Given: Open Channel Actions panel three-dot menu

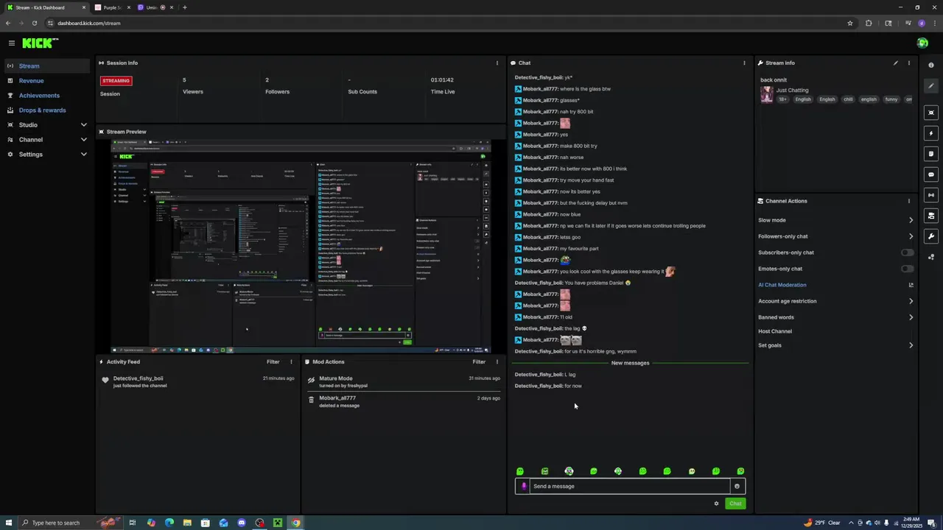Looking at the screenshot, I should tap(908, 201).
